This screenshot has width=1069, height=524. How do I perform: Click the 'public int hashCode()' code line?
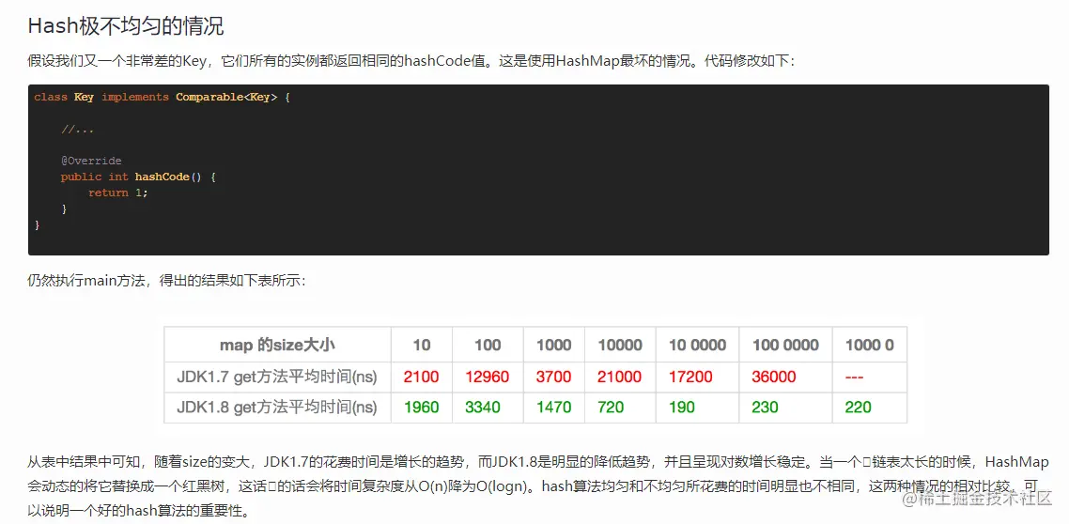138,177
